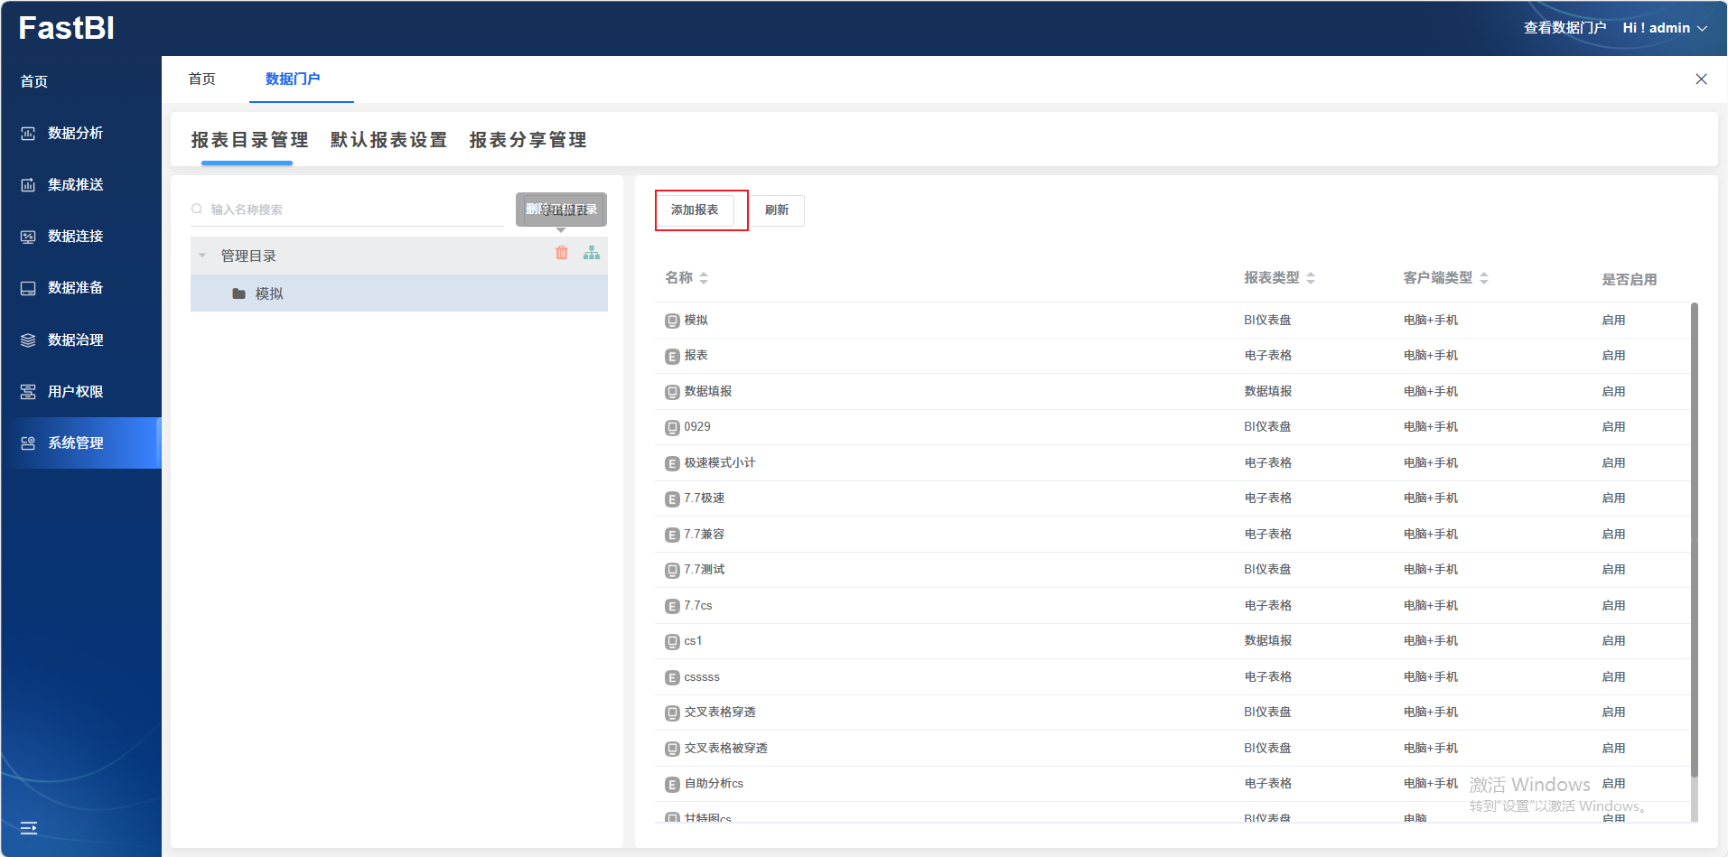Focus the 输入名称搜索 search field
This screenshot has width=1728, height=857.
(x=352, y=210)
